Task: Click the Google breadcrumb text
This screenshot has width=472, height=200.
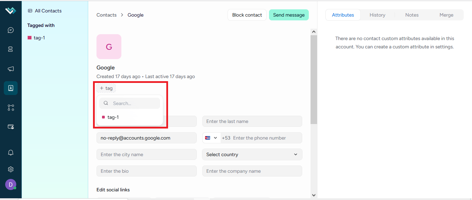Action: [136, 15]
